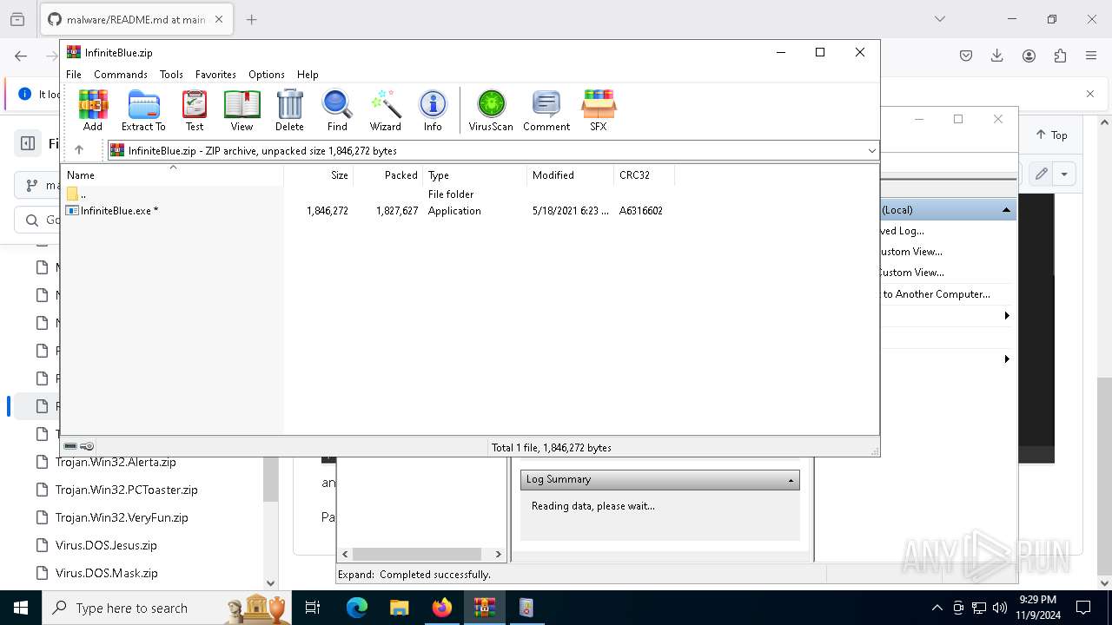Open Firefox extensions icon
The height and width of the screenshot is (625, 1112).
[1060, 56]
